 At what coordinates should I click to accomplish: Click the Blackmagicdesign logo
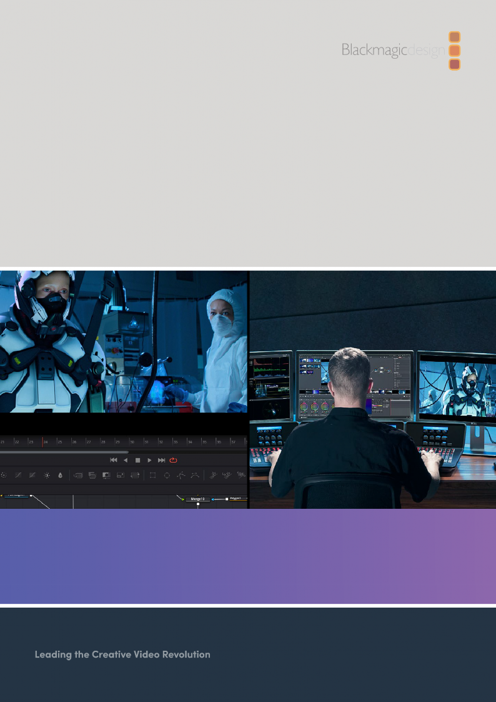401,50
